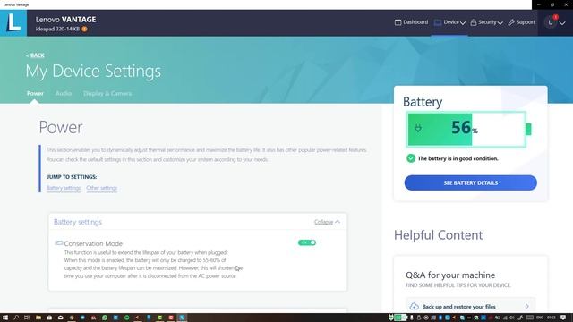The image size is (573, 322).
Task: Switch to the Display & Camera tab
Action: (x=107, y=93)
